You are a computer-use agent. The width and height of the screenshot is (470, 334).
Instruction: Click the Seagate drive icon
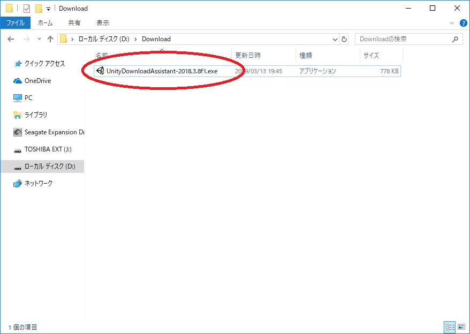coord(18,132)
